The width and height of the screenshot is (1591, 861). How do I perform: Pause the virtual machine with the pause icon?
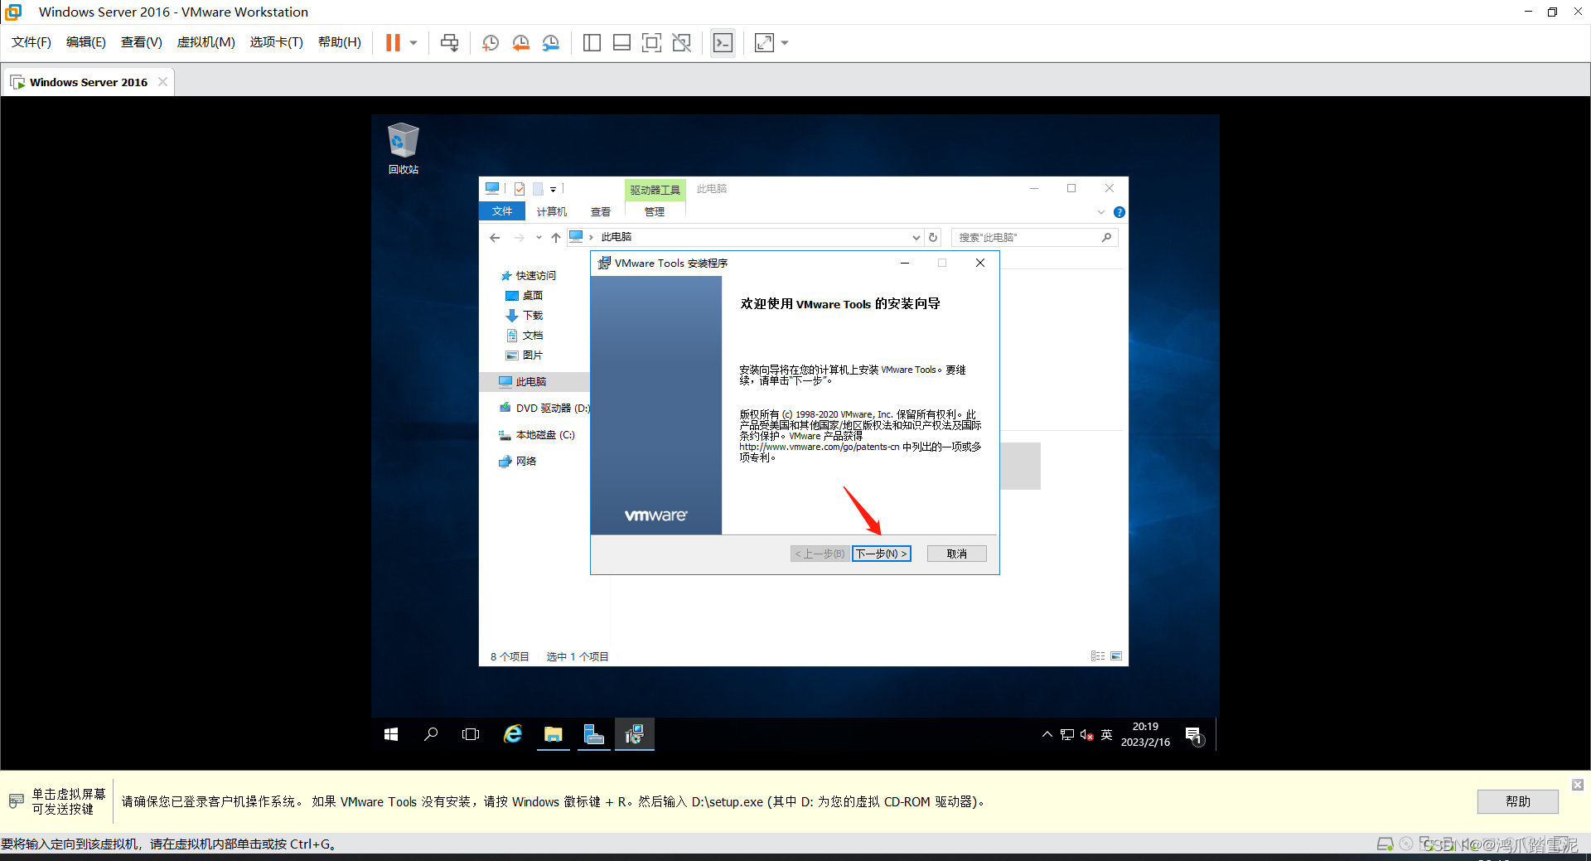393,42
